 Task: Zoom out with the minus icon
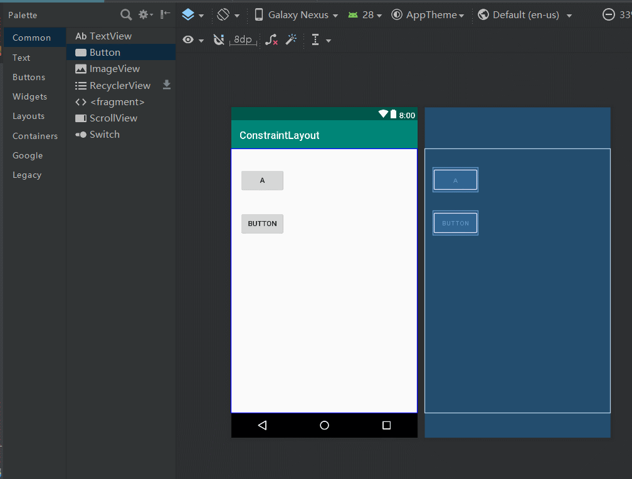point(609,15)
